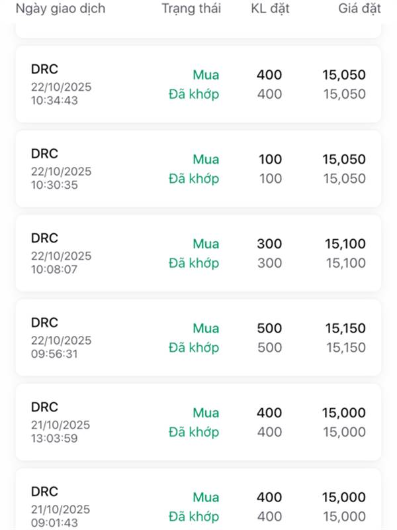
Task: Tap "Mua" on the 100-share order
Action: tap(206, 159)
